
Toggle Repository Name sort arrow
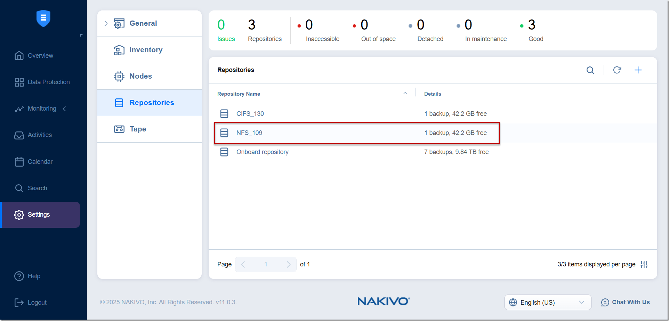coord(405,93)
